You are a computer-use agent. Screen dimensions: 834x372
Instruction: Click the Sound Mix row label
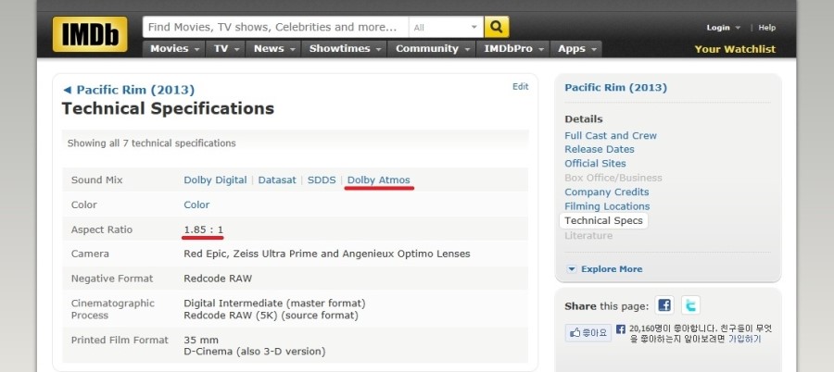tap(96, 180)
